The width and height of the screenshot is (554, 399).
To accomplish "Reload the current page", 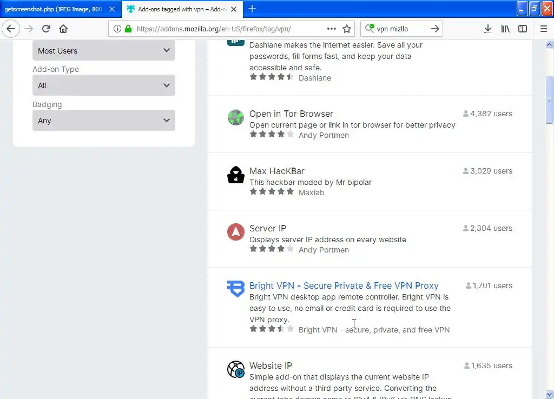I will 46,29.
